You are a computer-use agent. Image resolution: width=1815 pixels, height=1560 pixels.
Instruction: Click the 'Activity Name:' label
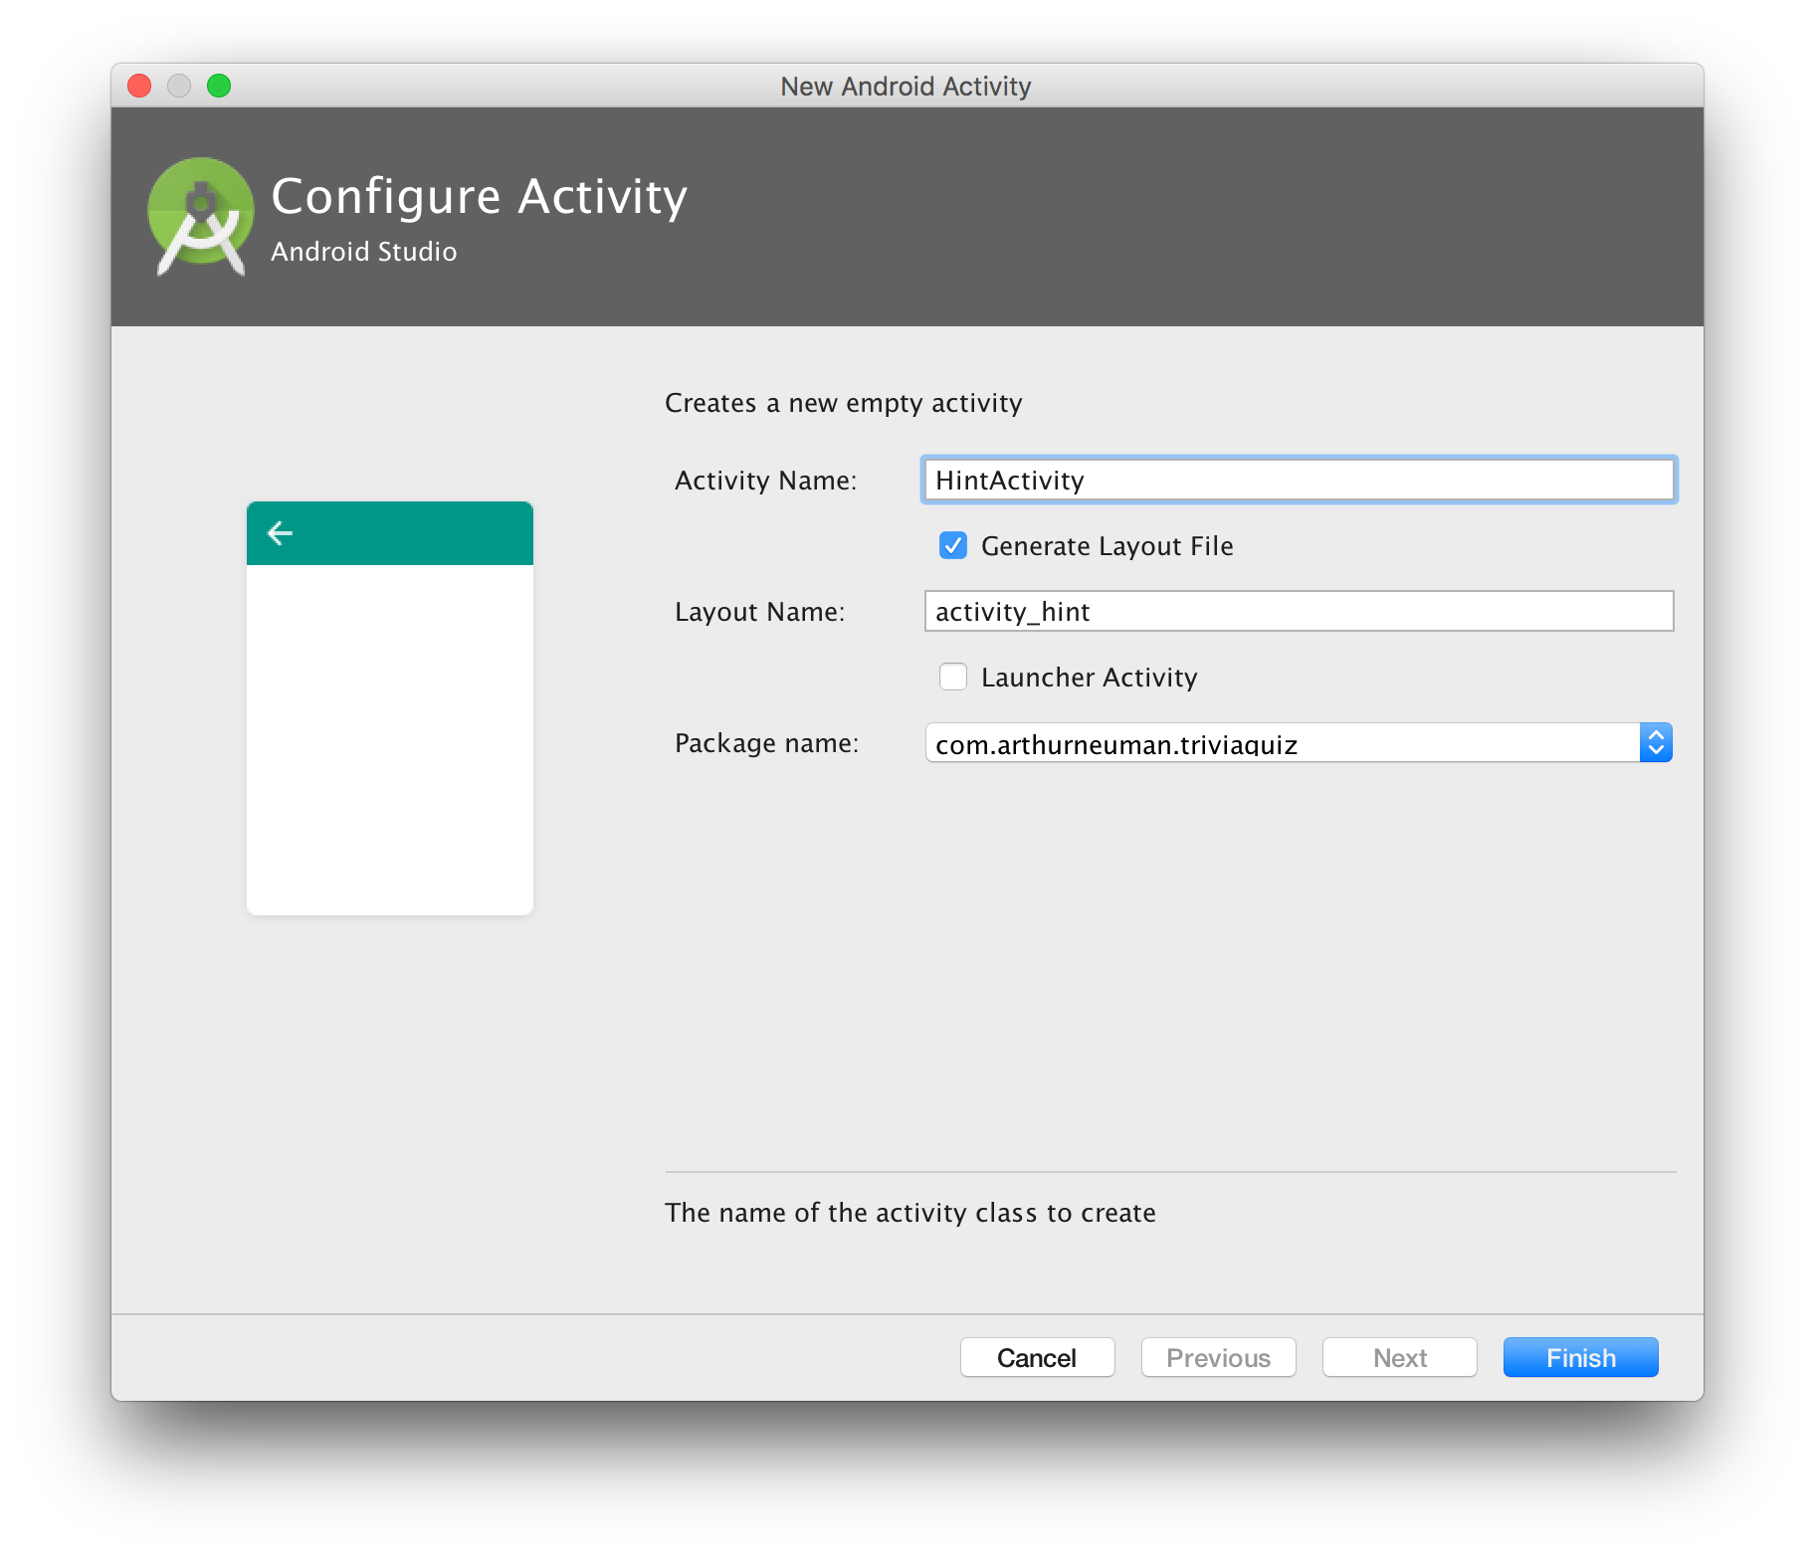pyautogui.click(x=766, y=481)
